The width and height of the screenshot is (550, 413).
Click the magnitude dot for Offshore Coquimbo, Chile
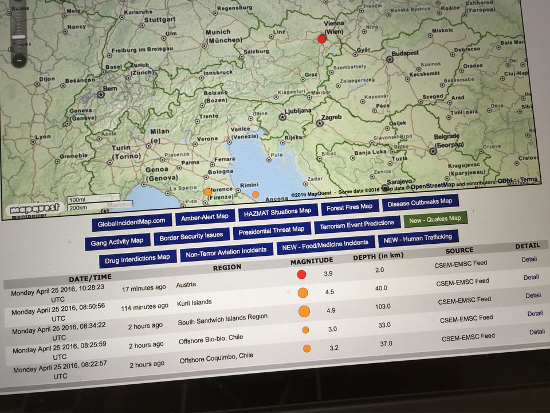coord(307,348)
